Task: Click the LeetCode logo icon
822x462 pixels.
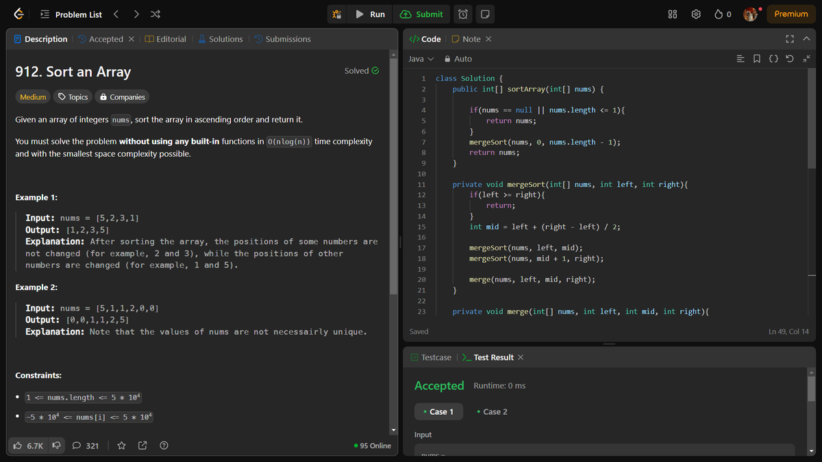Action: 18,14
